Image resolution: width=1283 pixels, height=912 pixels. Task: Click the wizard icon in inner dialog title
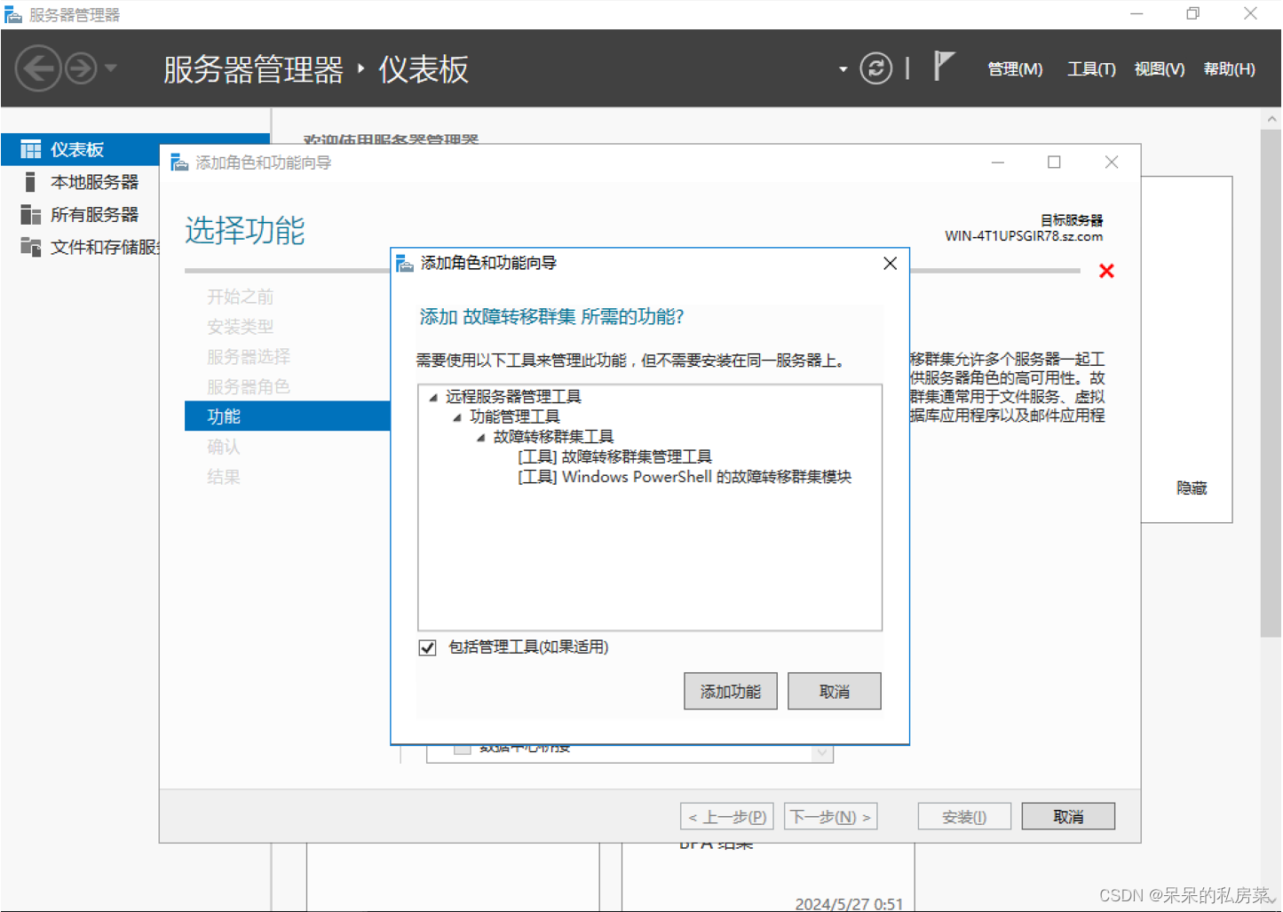click(405, 263)
